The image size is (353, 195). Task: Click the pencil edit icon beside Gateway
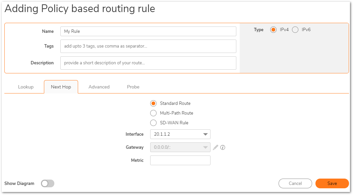coord(216,147)
